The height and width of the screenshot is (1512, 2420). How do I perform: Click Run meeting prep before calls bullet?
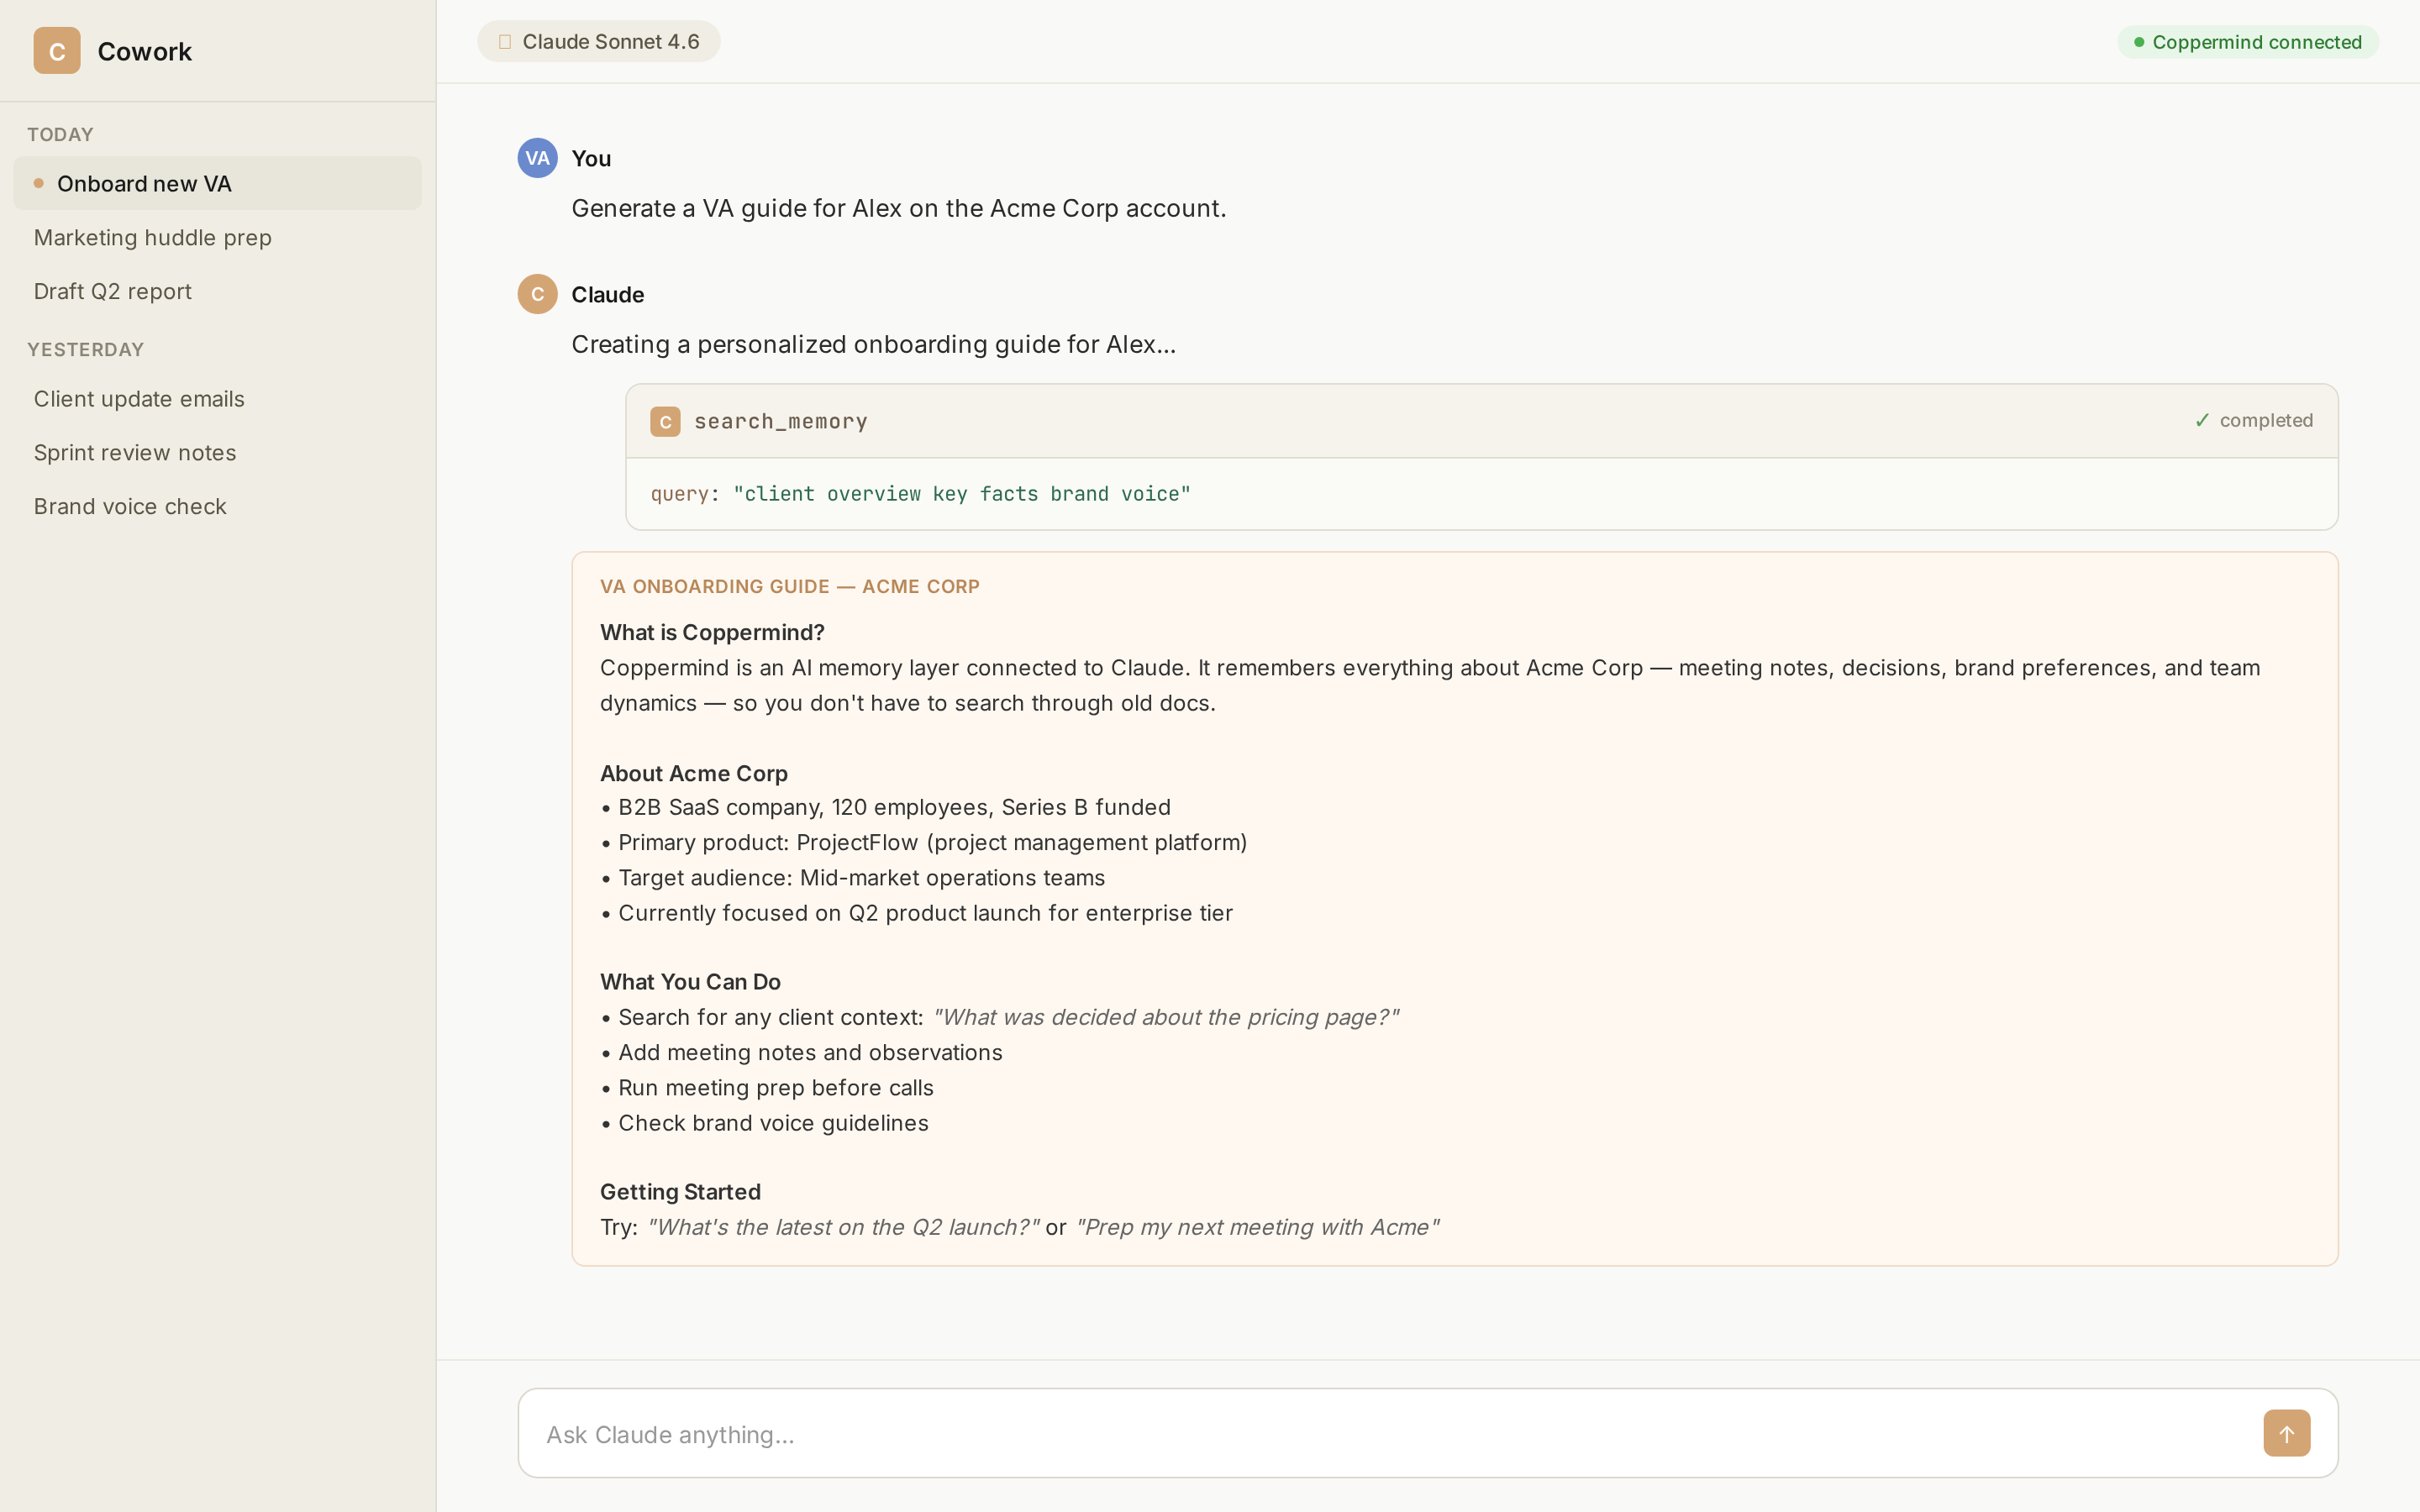pos(767,1088)
